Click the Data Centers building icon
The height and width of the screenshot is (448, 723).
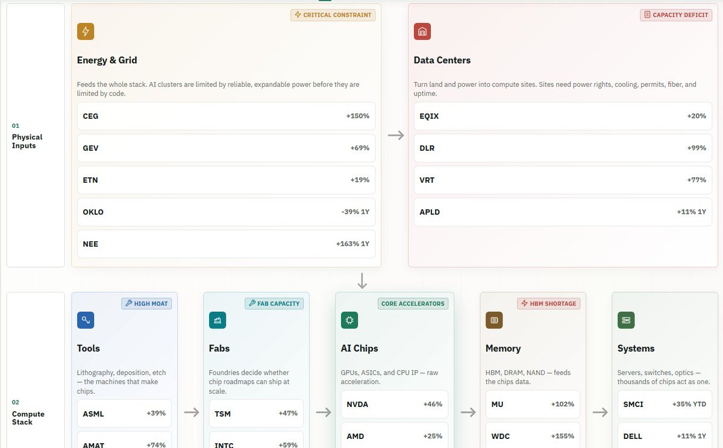click(x=422, y=31)
